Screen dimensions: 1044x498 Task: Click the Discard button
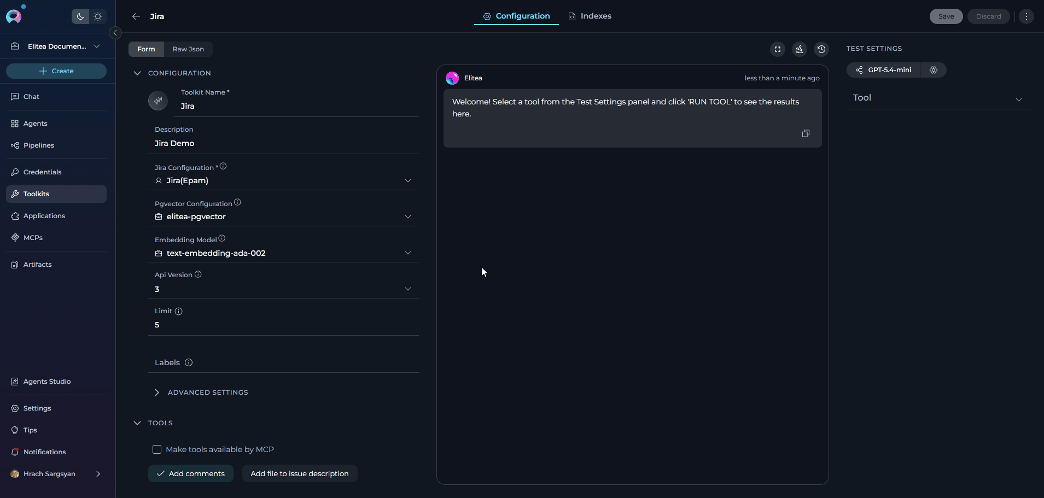tap(988, 16)
